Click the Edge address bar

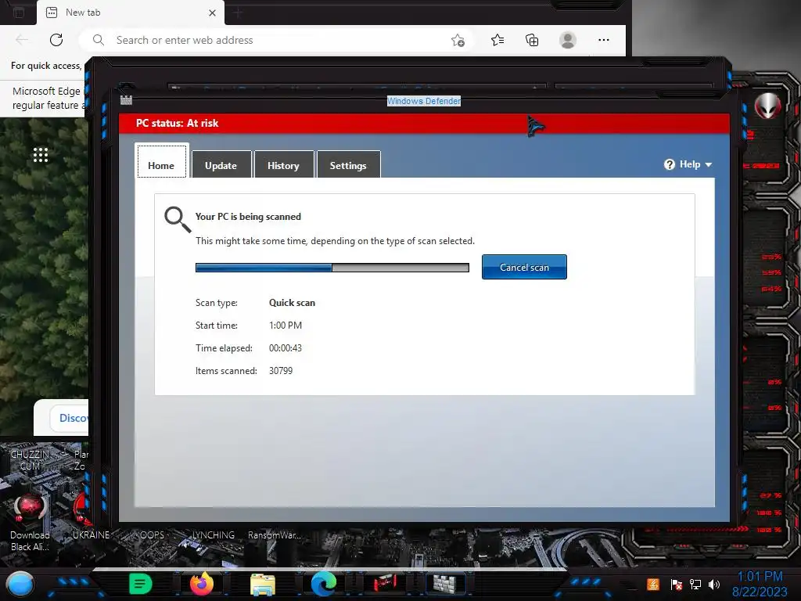point(276,40)
